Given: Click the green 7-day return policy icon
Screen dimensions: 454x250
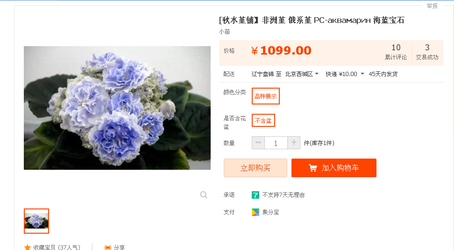Looking at the screenshot, I should 255,195.
